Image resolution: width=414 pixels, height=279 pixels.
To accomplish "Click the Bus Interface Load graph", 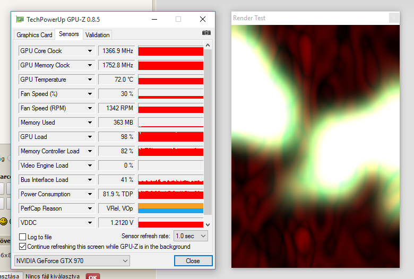I will tap(170, 180).
